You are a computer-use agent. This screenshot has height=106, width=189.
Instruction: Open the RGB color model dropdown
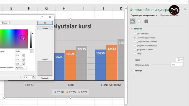(32, 51)
